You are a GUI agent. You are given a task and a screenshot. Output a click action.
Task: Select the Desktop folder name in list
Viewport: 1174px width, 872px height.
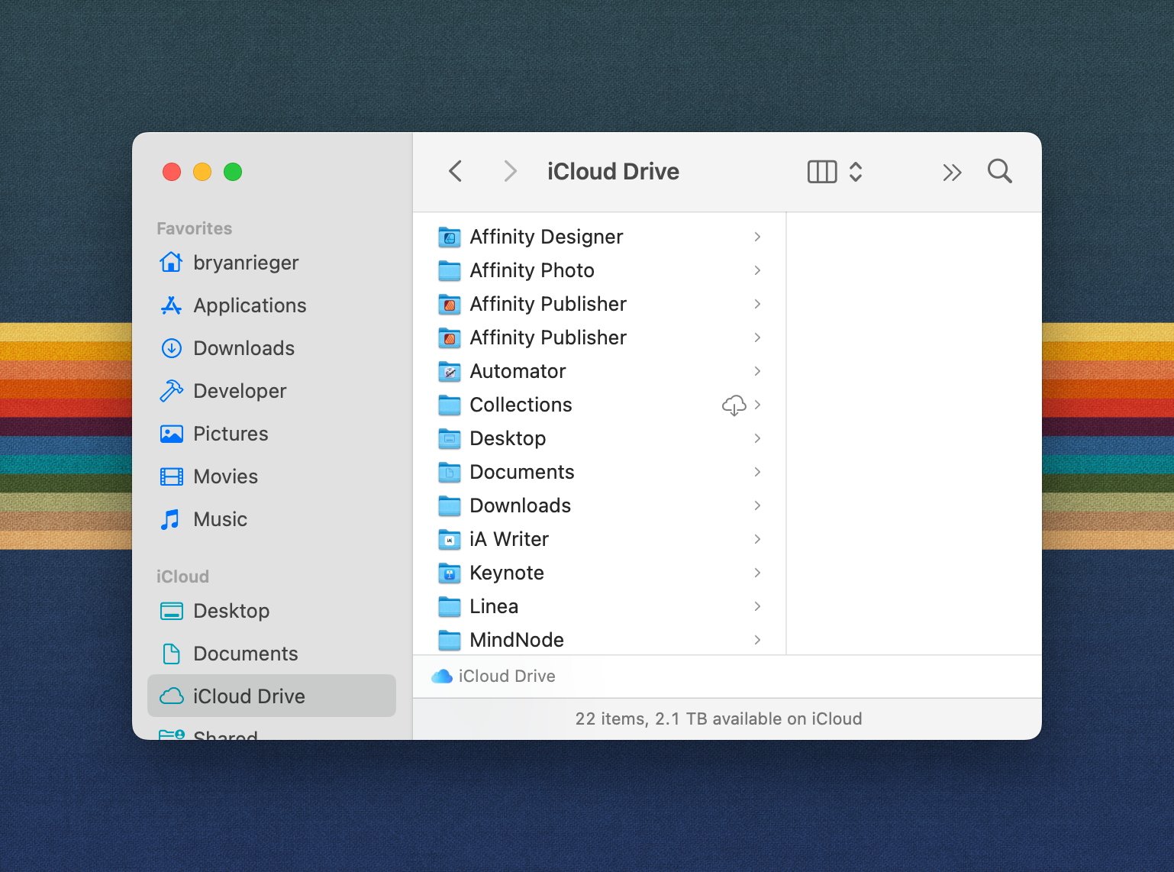point(508,438)
